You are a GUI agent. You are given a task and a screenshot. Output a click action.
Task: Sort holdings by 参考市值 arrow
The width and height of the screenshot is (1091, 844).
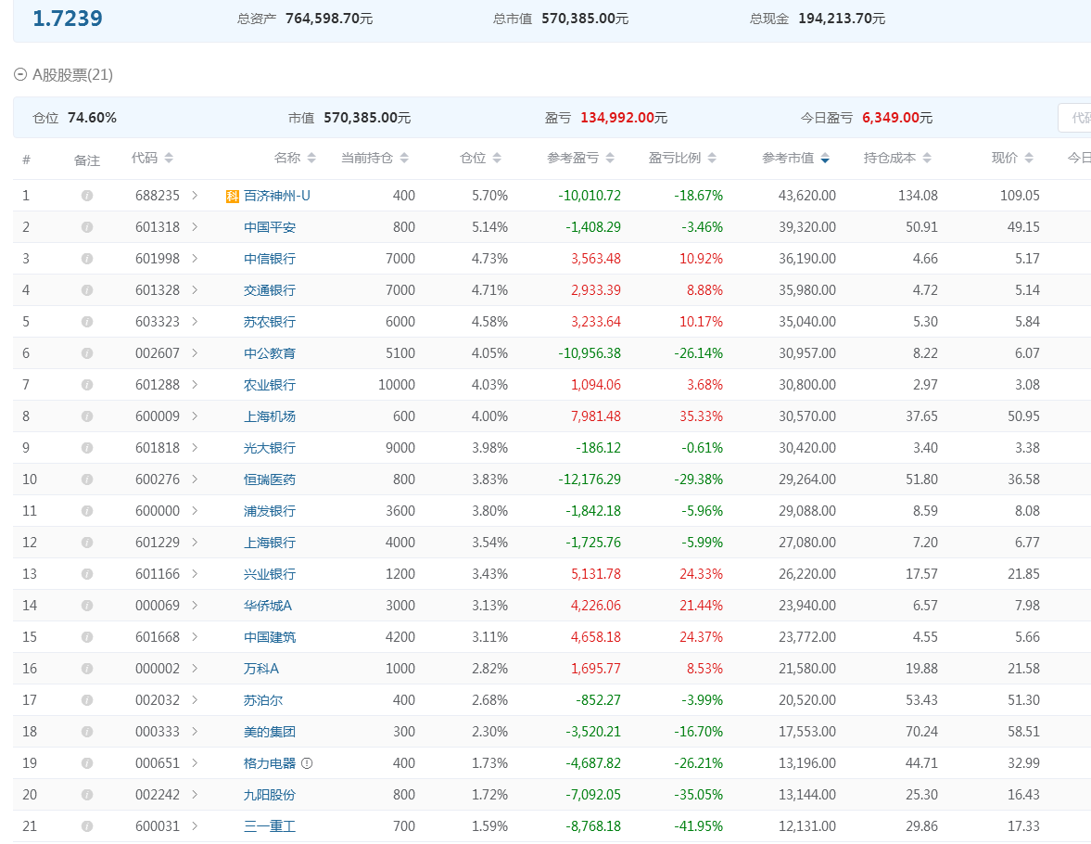click(825, 159)
